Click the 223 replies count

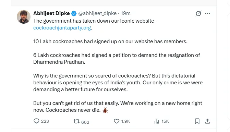tap(45, 121)
